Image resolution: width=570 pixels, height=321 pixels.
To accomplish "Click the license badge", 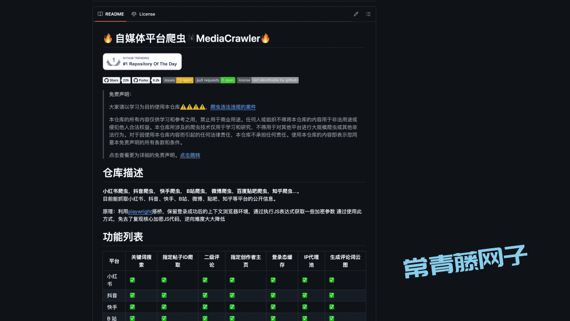I will (x=244, y=80).
